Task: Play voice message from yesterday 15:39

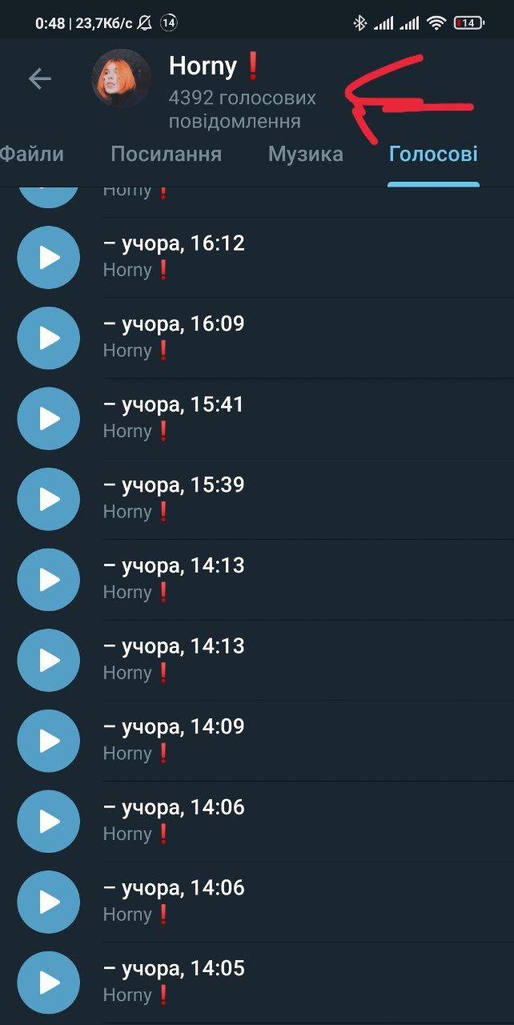Action: tap(49, 499)
